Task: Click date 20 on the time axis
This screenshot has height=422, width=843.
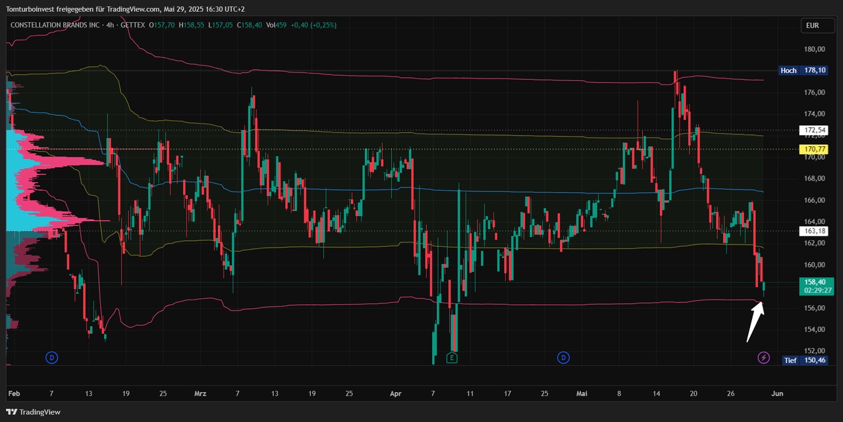Action: click(693, 394)
